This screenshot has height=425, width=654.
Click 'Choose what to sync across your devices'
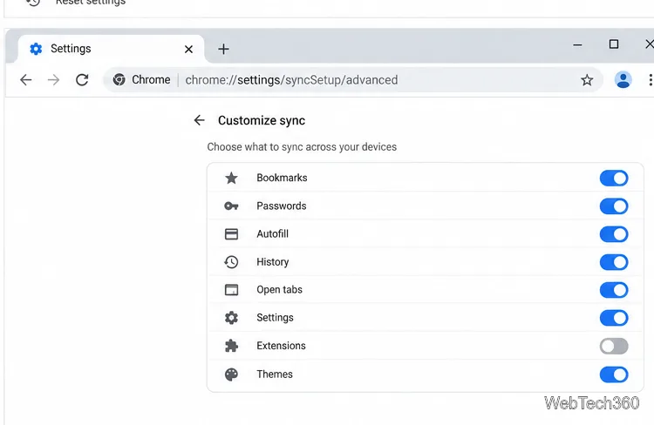coord(302,146)
